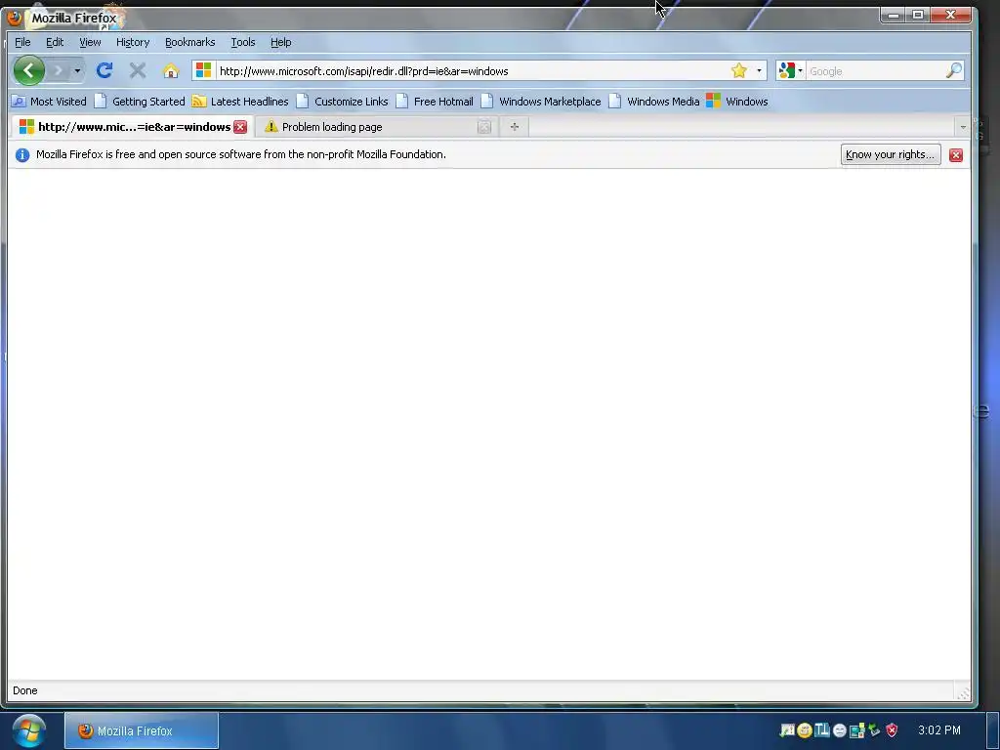Switch to the Problem loading page tab
Screen dimensions: 1000x750
click(376, 127)
